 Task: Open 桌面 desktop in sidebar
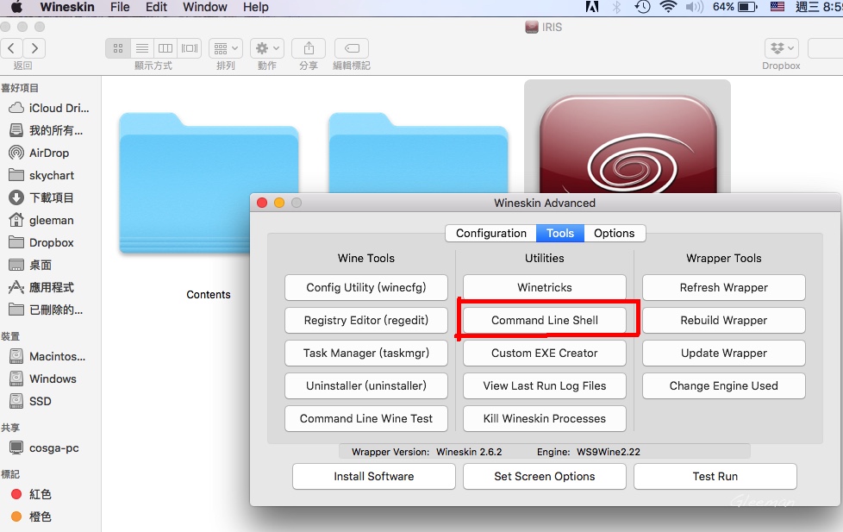point(31,266)
